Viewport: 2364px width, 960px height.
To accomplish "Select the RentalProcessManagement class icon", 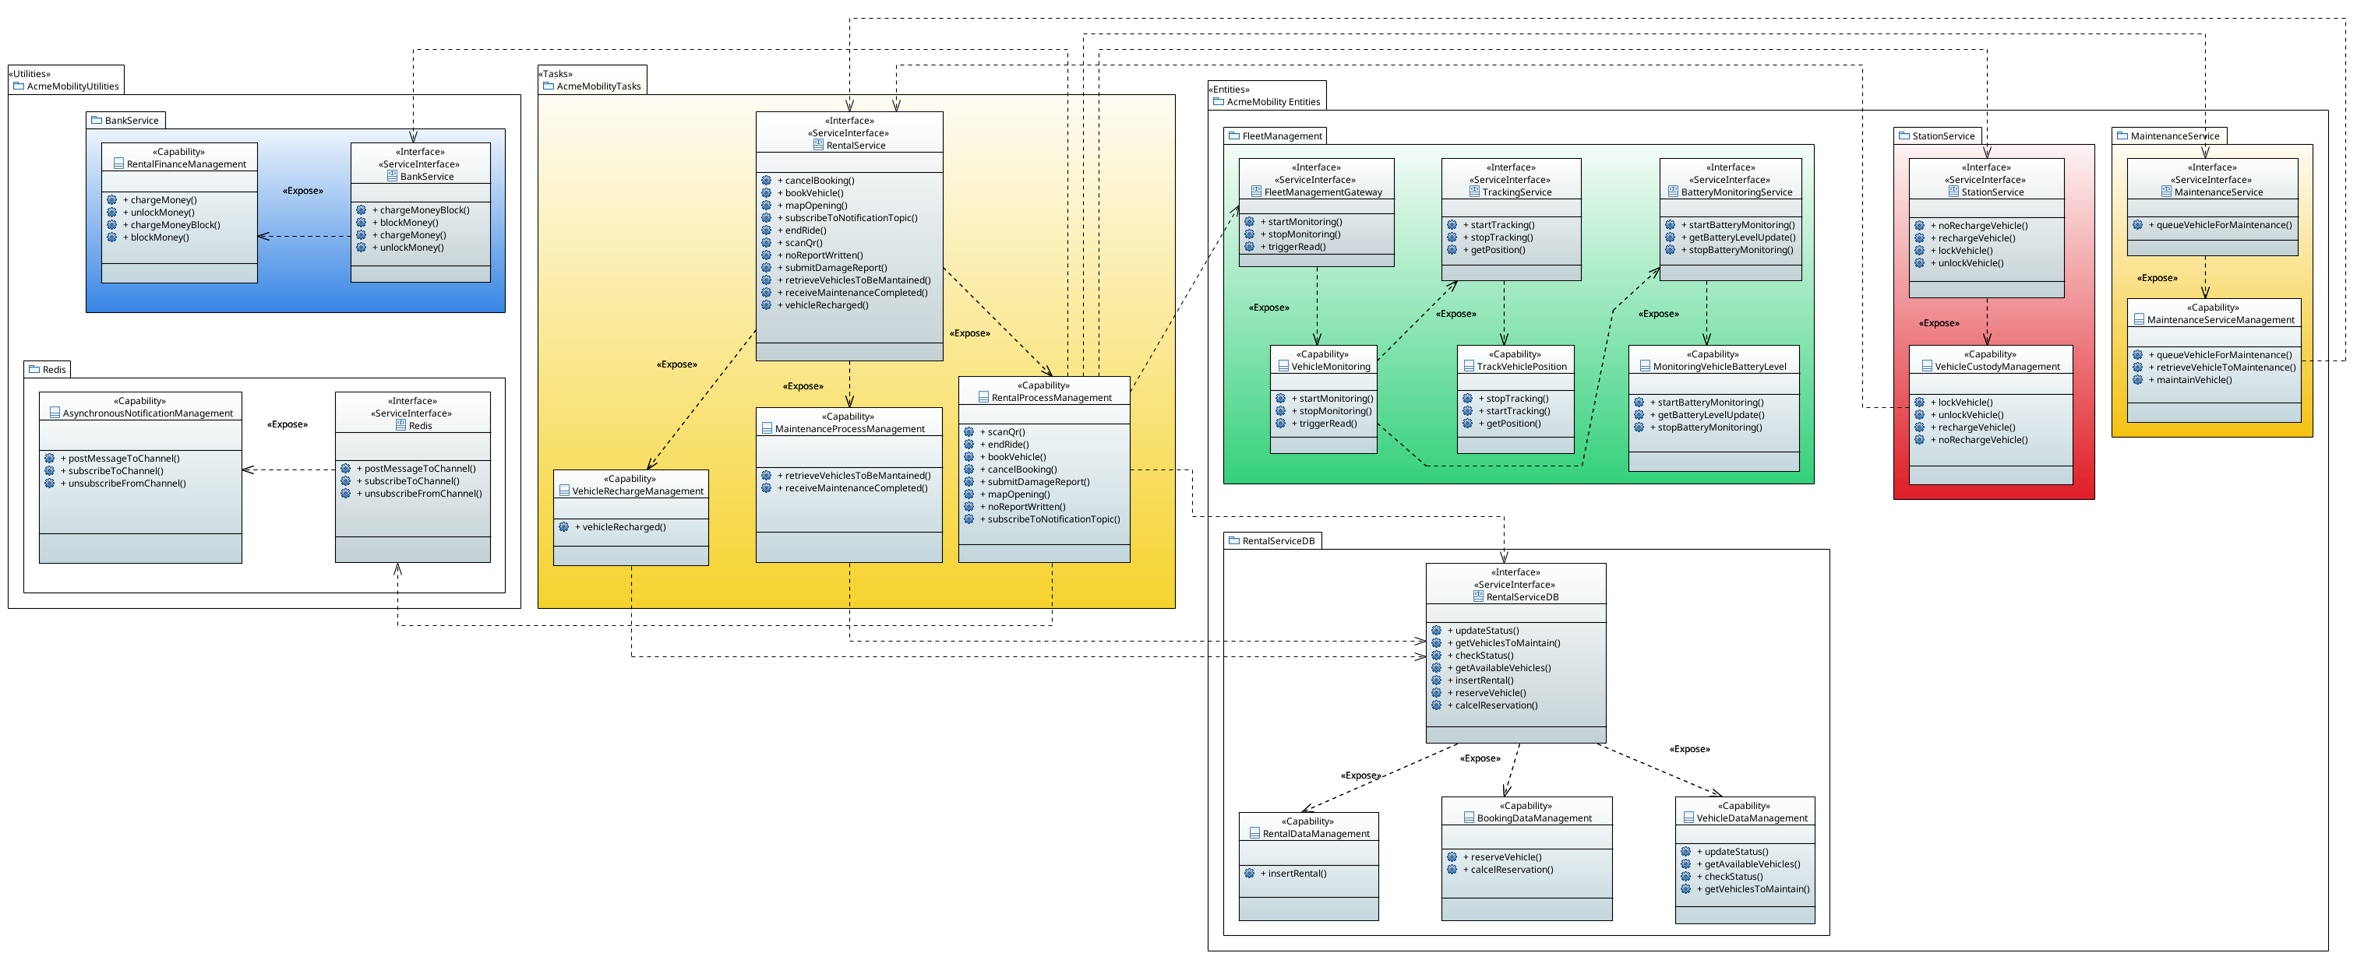I will (983, 398).
